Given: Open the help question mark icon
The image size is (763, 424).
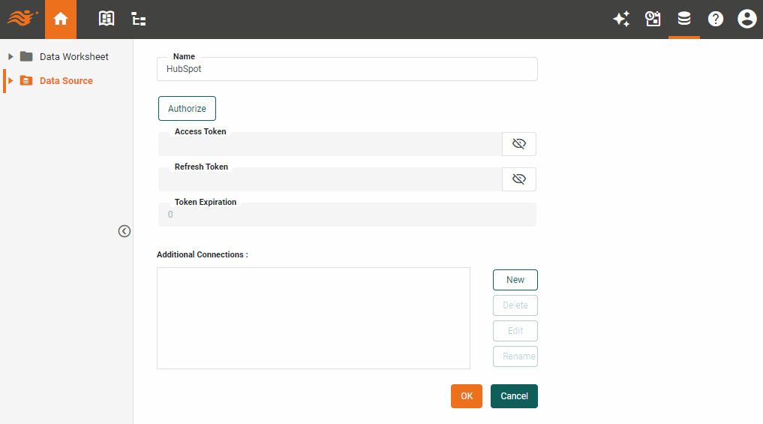Looking at the screenshot, I should [716, 20].
